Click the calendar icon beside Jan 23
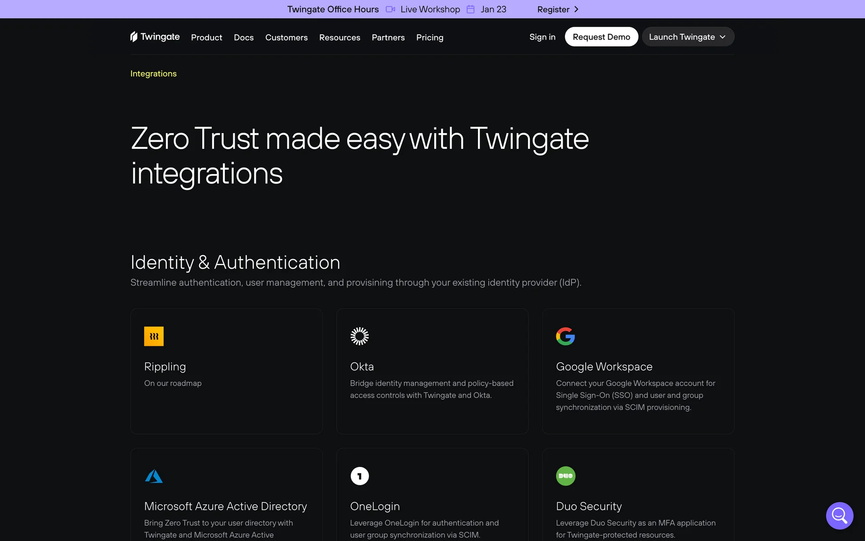 pyautogui.click(x=470, y=9)
